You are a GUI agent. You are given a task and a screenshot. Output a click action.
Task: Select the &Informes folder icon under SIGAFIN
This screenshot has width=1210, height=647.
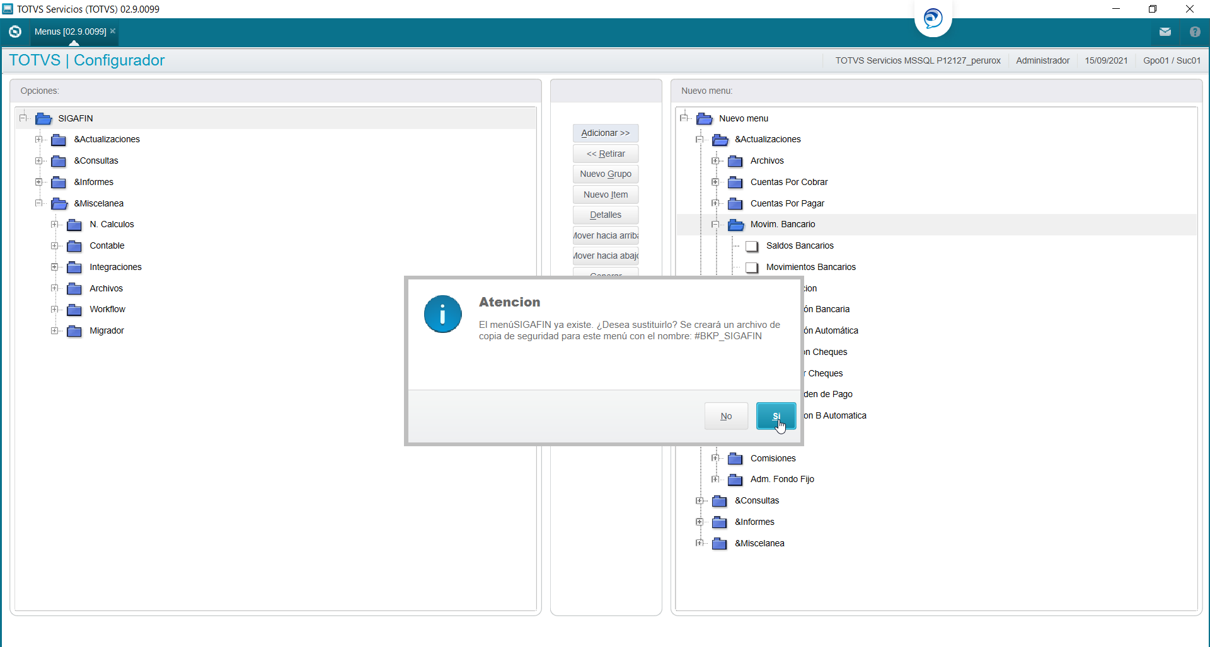click(x=59, y=183)
